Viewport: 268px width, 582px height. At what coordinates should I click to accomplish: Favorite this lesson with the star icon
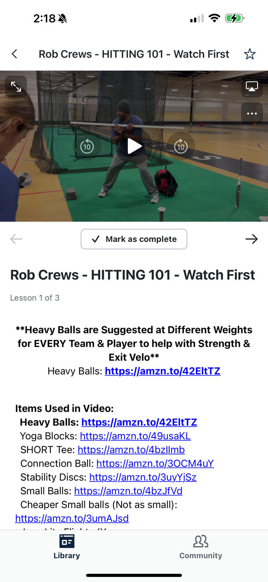tap(250, 54)
